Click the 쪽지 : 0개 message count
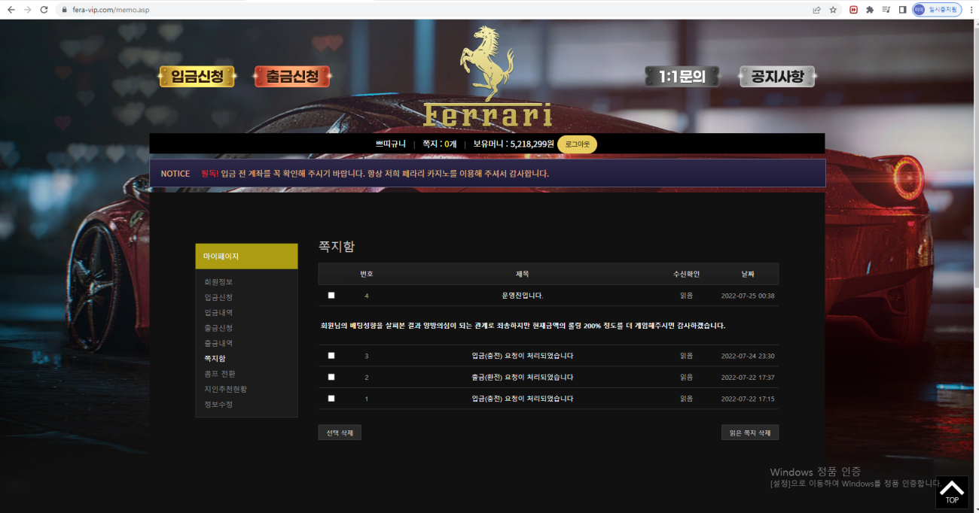 tap(440, 144)
